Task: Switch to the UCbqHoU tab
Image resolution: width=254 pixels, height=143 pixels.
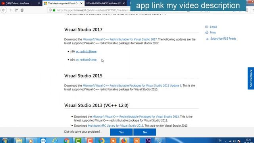Action: (x=104, y=3)
